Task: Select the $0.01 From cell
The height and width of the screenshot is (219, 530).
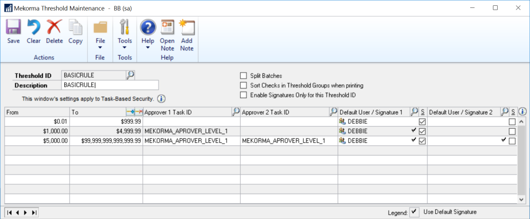Action: [x=37, y=121]
